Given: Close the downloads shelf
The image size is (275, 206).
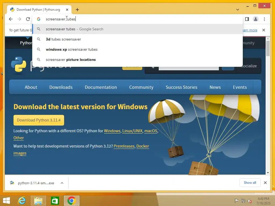Looking at the screenshot, I should [265, 183].
